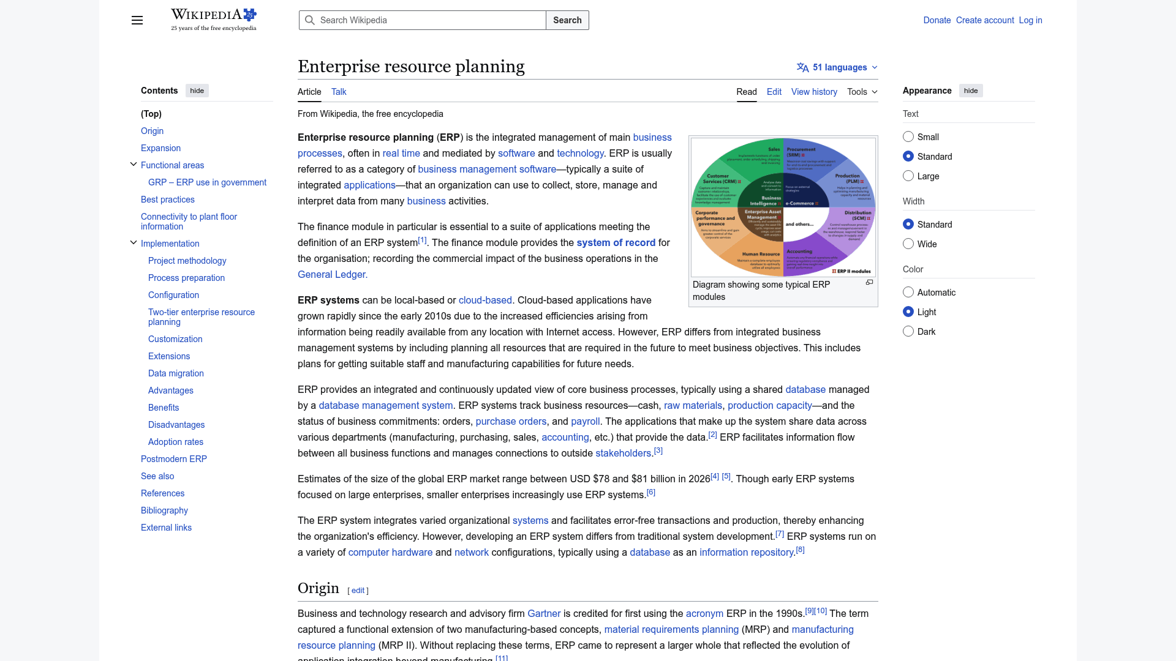Go to Project methodology in Contents
Screen dimensions: 1176x661
tap(187, 261)
